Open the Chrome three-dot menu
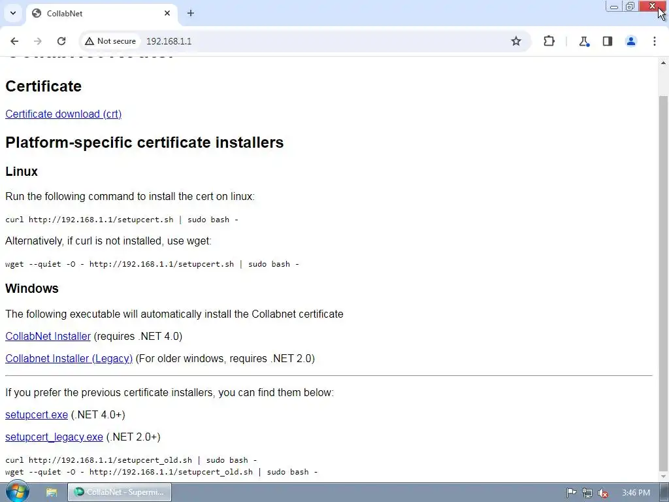This screenshot has width=669, height=502. click(x=655, y=41)
